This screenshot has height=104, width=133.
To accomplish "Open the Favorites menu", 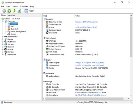I will pos(24,6).
